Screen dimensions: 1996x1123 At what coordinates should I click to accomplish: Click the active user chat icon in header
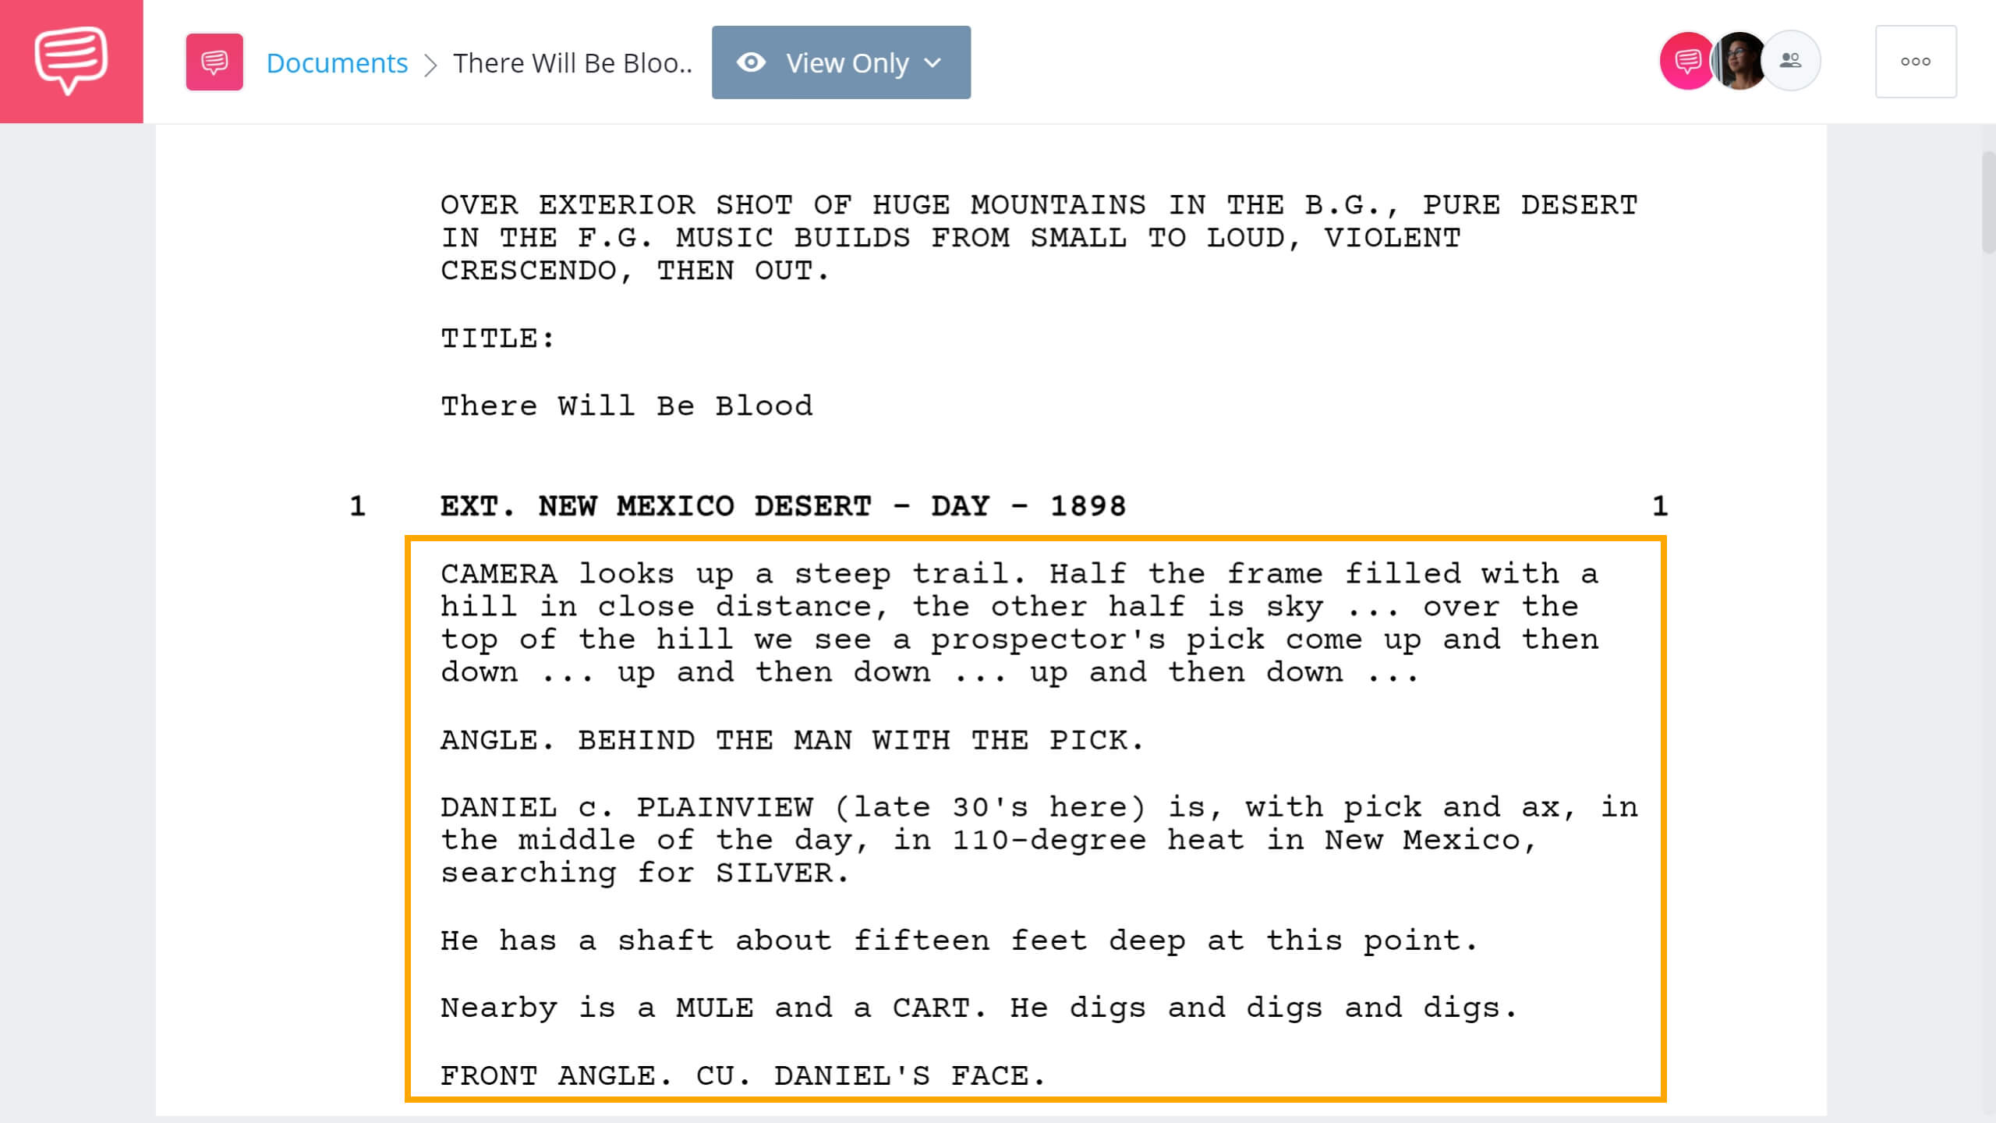click(1687, 62)
